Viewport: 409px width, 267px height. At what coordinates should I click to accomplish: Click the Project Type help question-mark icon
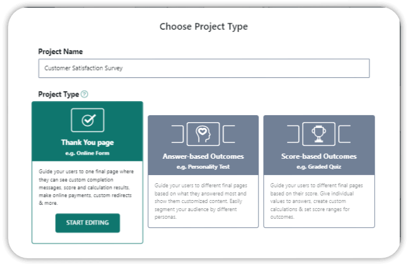[x=84, y=94]
